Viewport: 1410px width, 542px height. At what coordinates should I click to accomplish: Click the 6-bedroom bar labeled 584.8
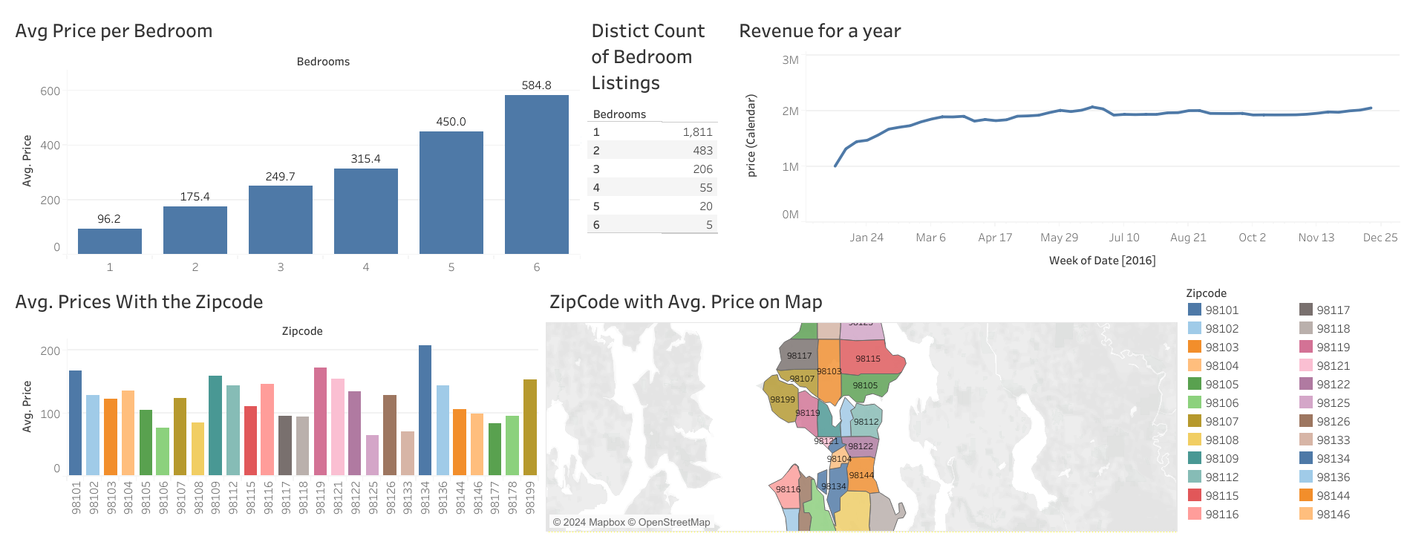[x=536, y=174]
